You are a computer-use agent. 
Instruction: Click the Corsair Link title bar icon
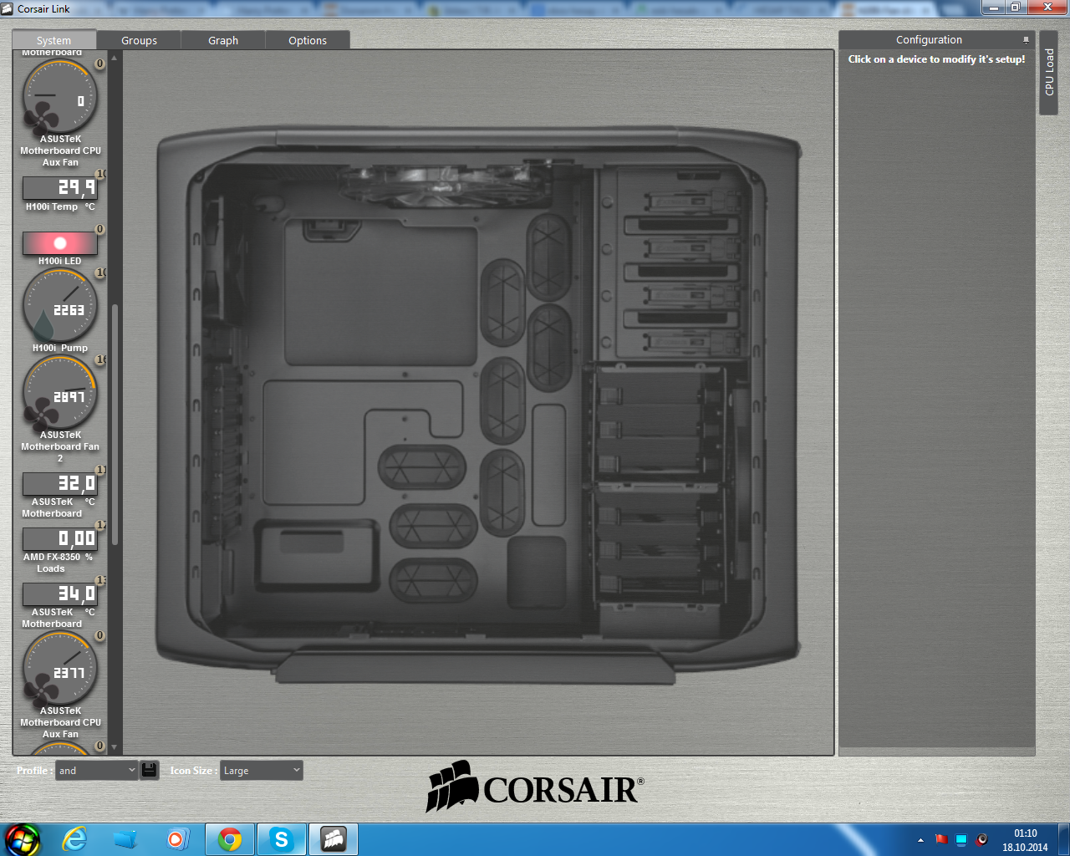point(8,8)
